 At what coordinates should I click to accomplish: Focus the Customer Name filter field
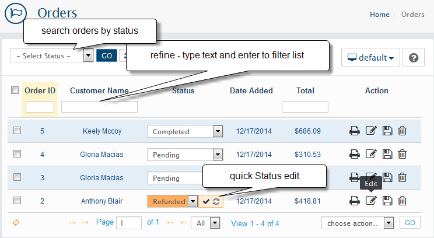tap(99, 107)
